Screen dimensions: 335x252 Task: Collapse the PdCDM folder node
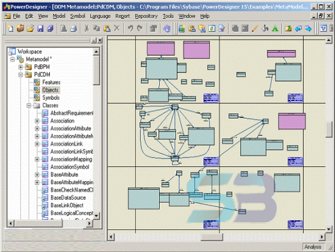[21, 75]
